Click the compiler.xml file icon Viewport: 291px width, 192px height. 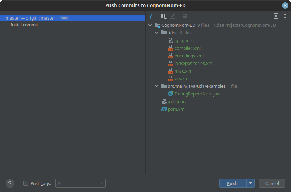tap(171, 48)
